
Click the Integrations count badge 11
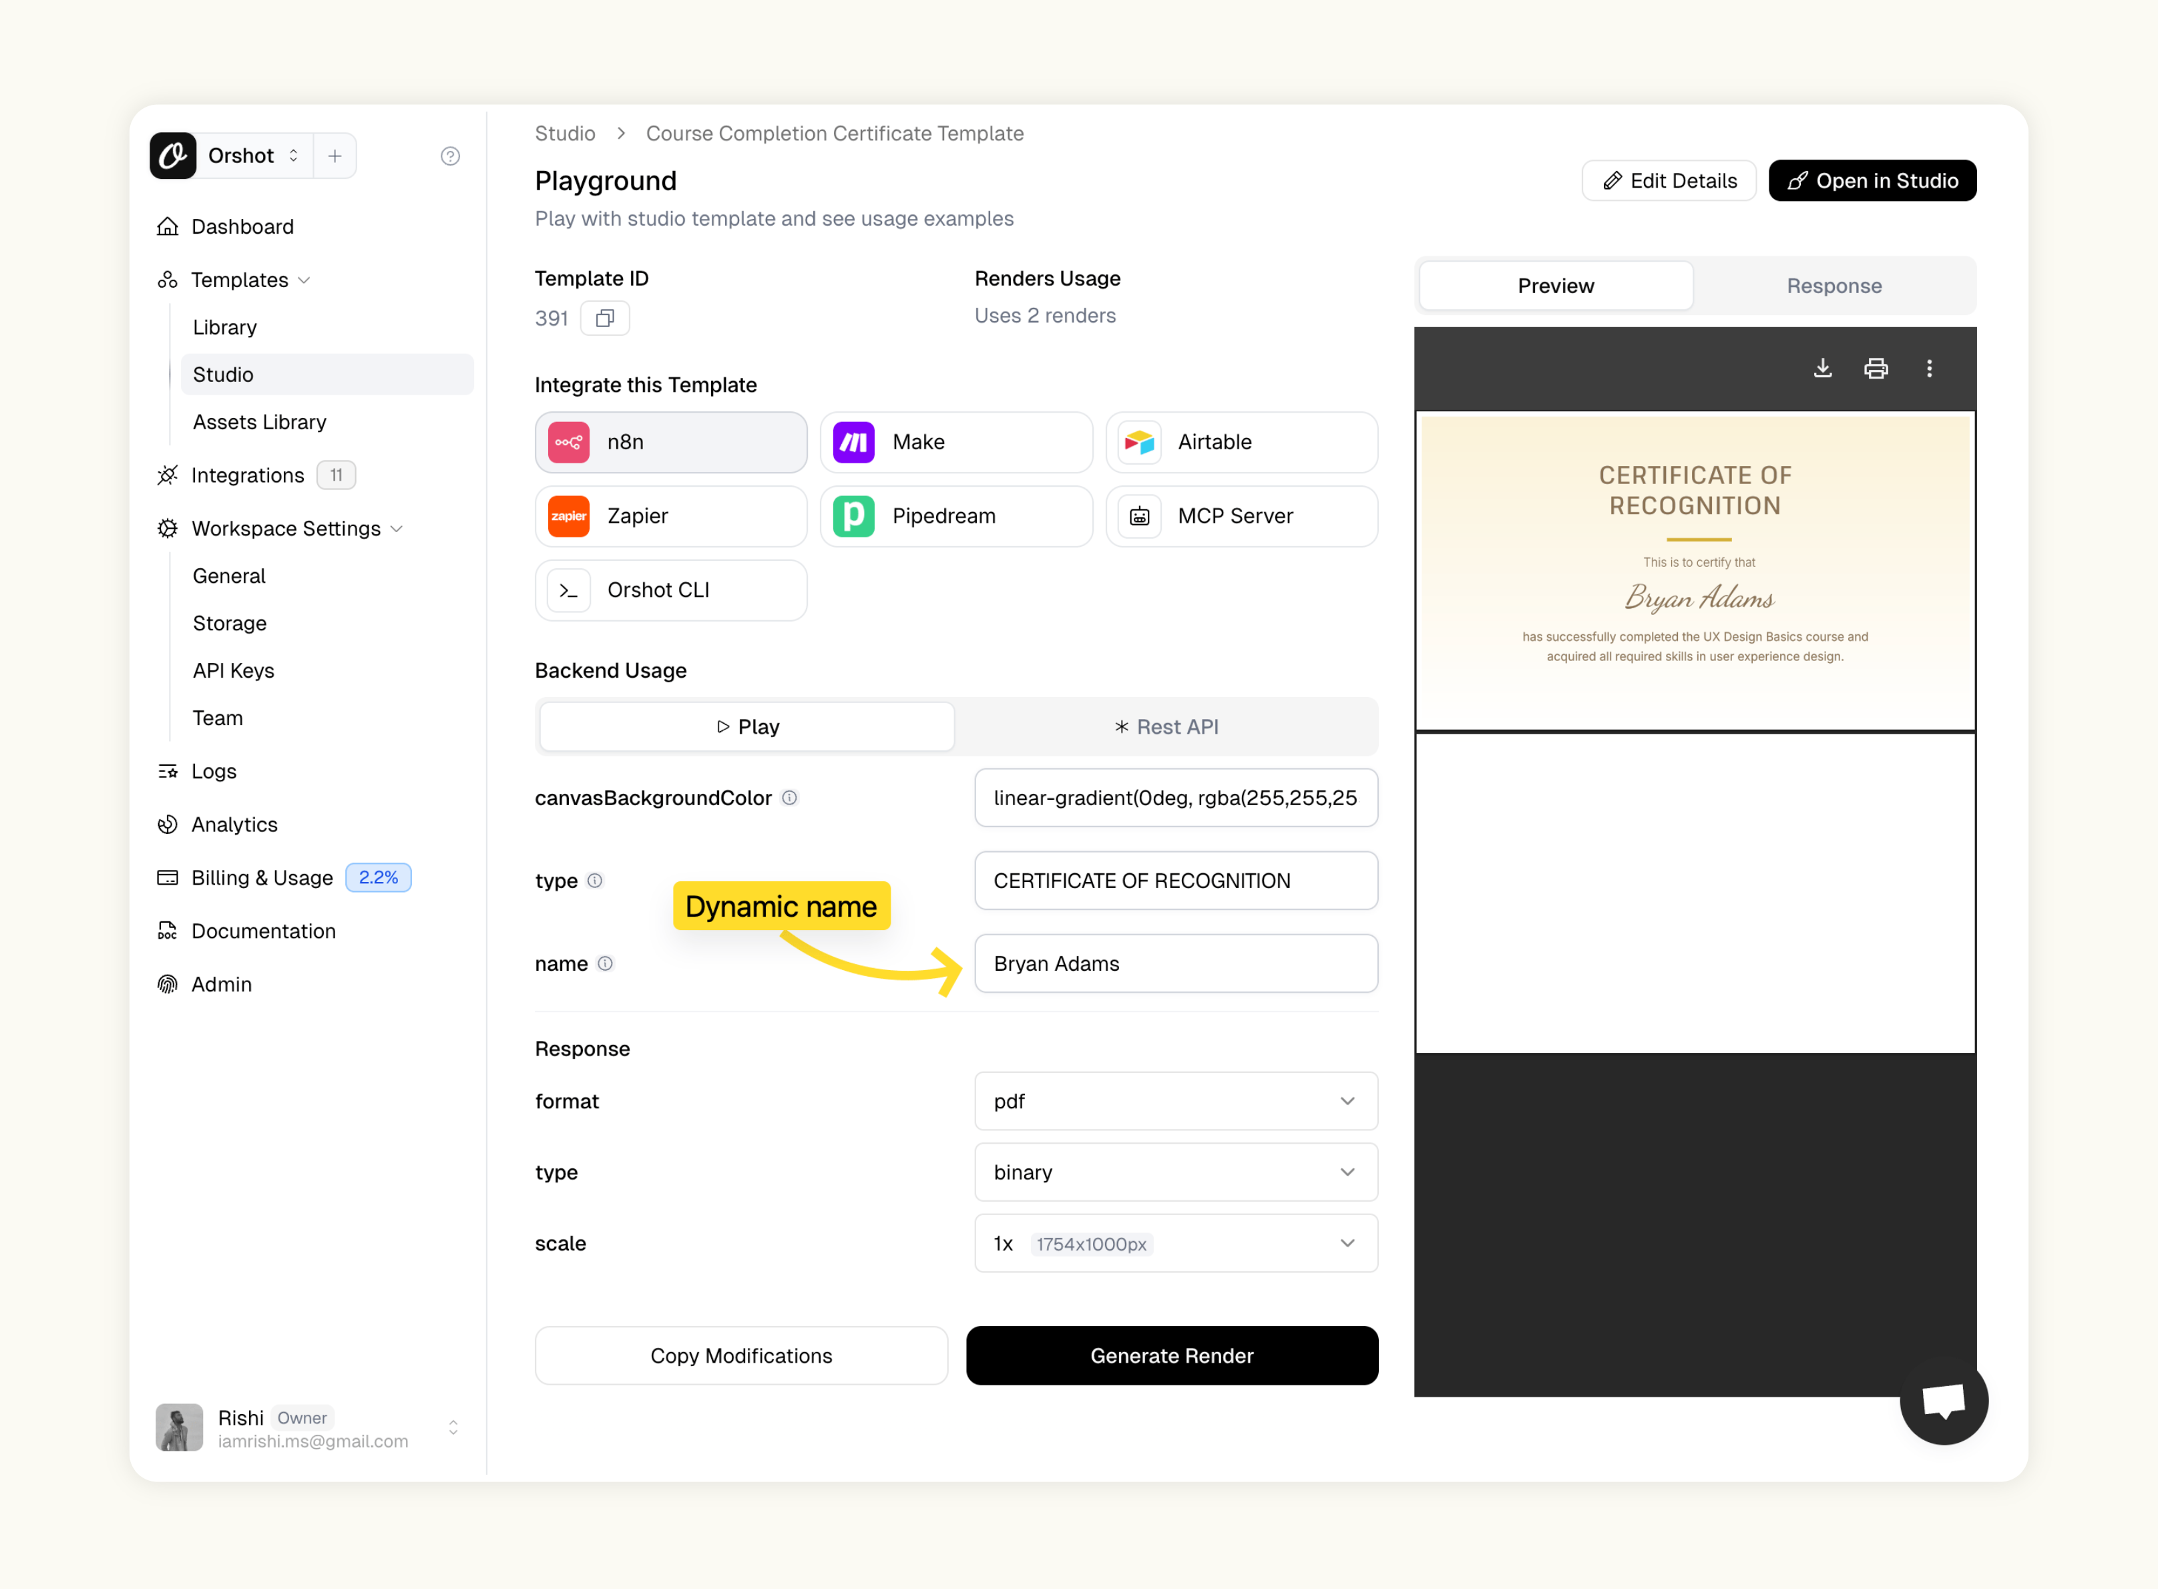click(x=337, y=475)
